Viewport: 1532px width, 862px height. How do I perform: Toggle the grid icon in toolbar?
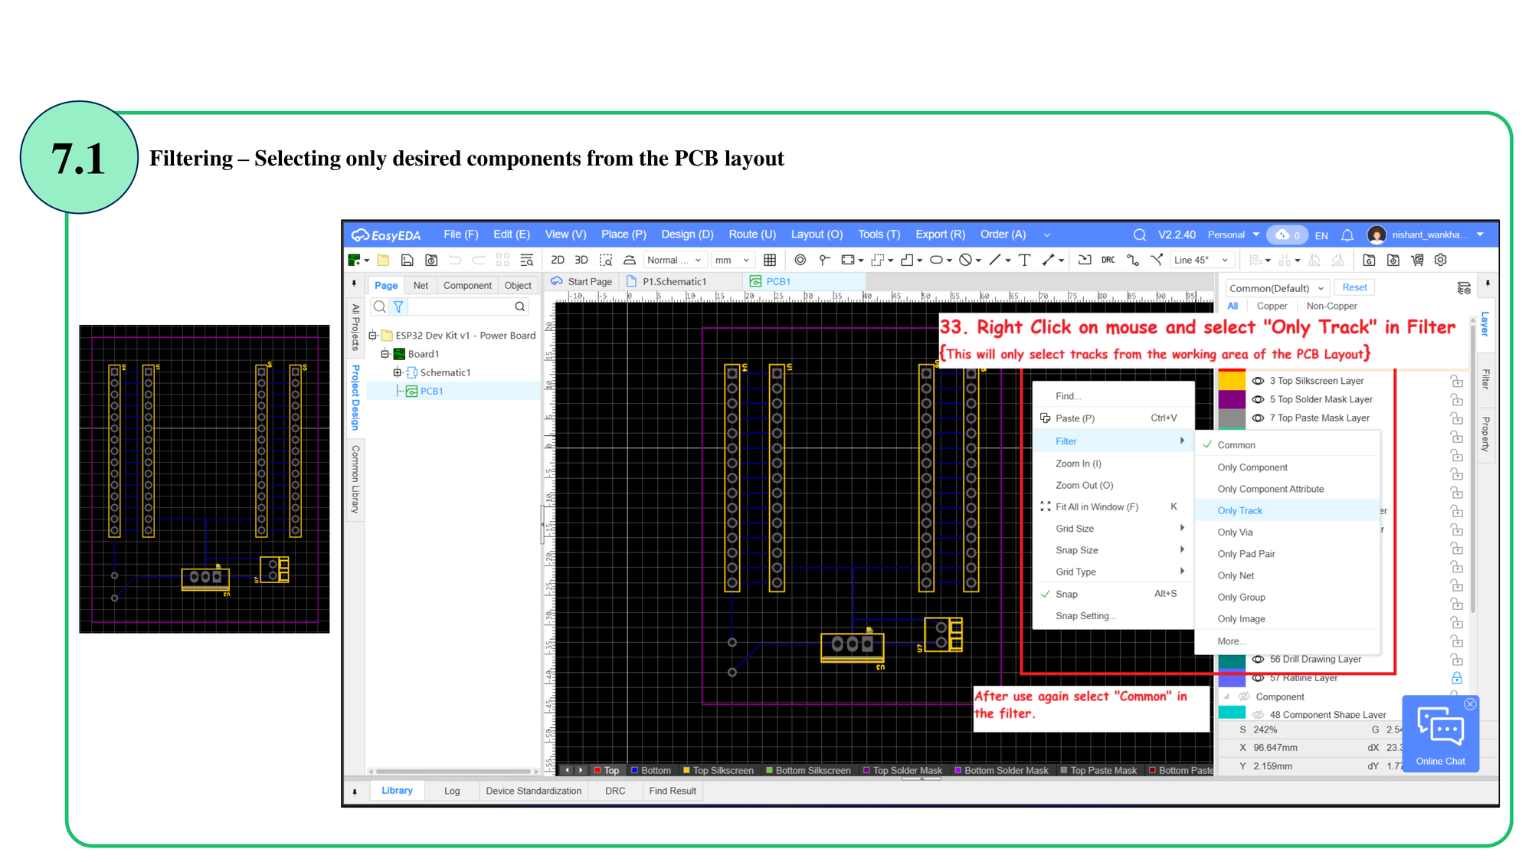tap(770, 260)
